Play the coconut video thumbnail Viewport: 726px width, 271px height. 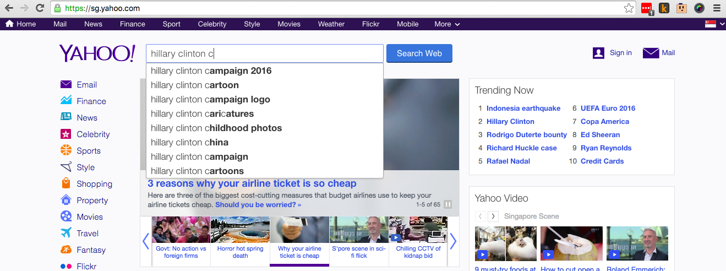pos(571,243)
